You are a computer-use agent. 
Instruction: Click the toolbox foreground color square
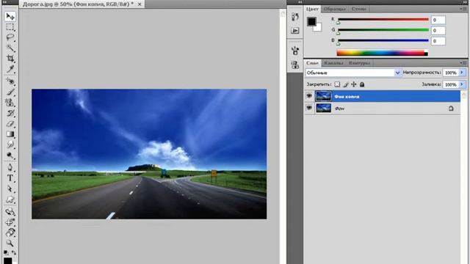(x=8, y=260)
